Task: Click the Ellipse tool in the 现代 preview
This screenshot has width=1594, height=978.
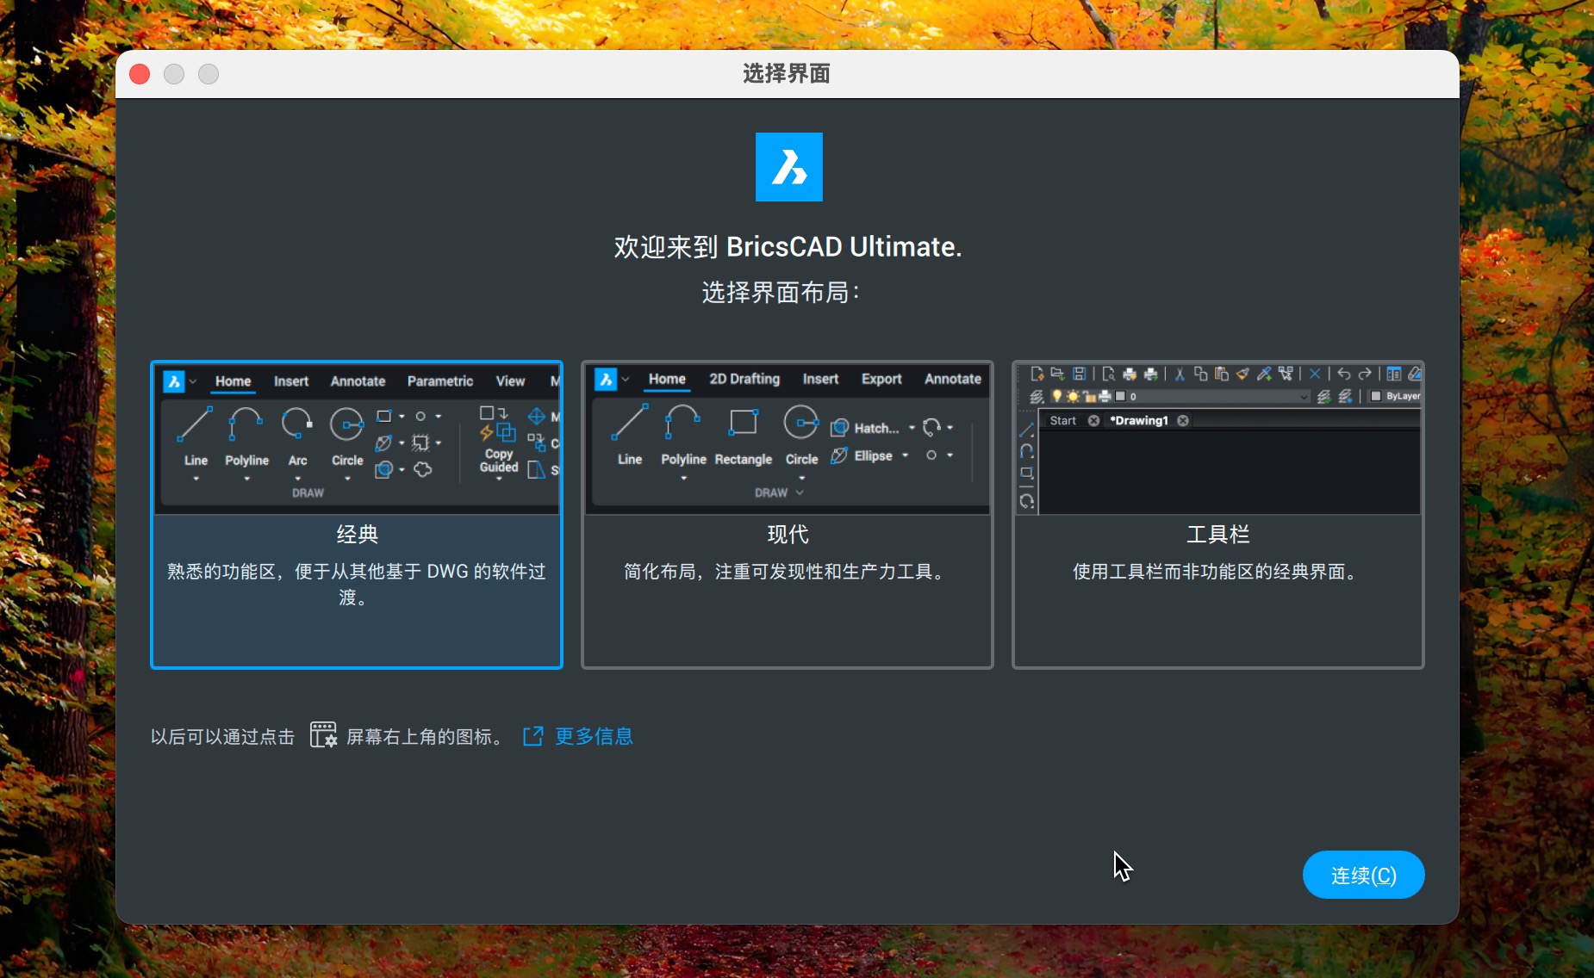Action: point(861,455)
